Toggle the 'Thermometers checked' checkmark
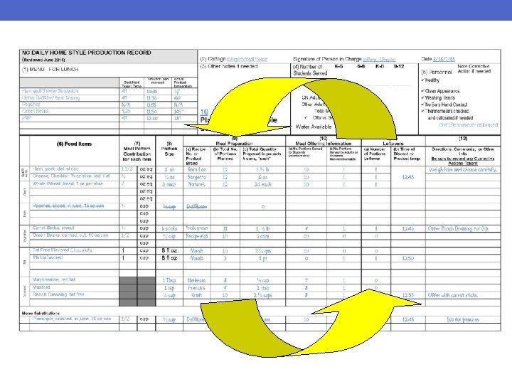The image size is (512, 384). 422,111
